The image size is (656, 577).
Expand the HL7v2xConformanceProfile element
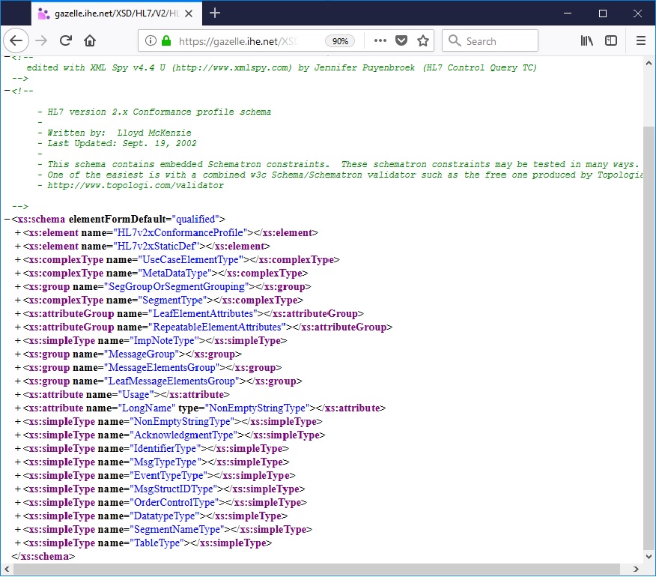click(16, 232)
